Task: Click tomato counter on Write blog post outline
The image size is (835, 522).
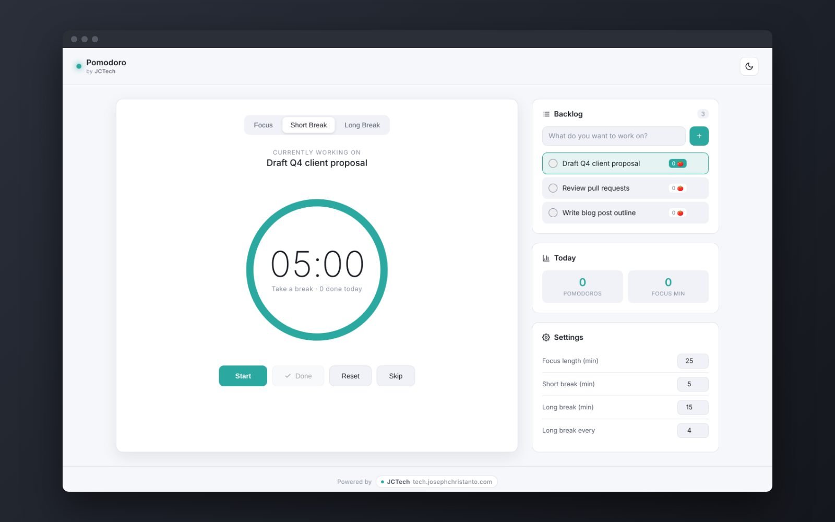Action: point(677,212)
